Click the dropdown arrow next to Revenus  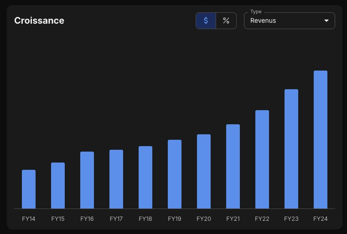pyautogui.click(x=326, y=20)
